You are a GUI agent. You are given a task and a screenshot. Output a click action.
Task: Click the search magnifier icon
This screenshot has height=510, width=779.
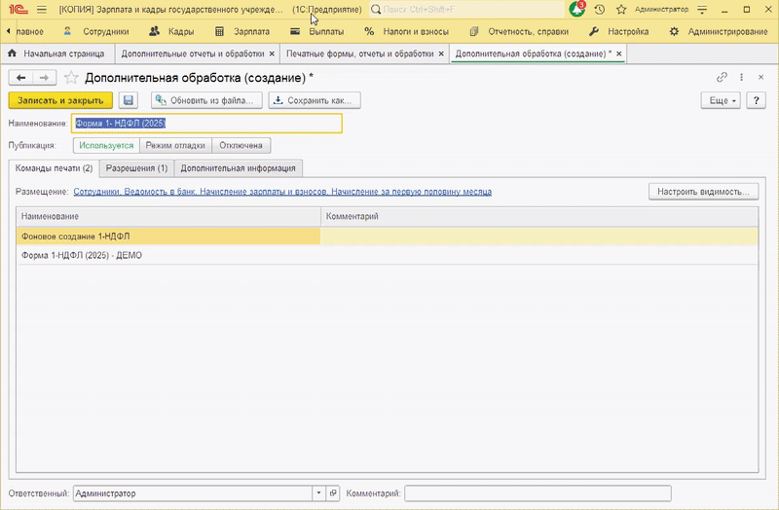point(376,10)
